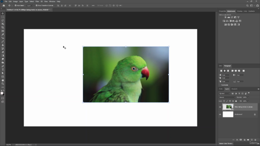This screenshot has height=146, width=260.
Task: Add a Color Balance adjustment
Action: (x=227, y=21)
